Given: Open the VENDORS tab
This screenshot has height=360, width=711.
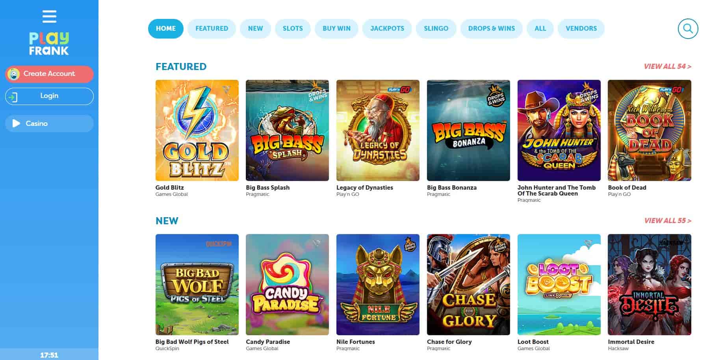Looking at the screenshot, I should tap(581, 29).
